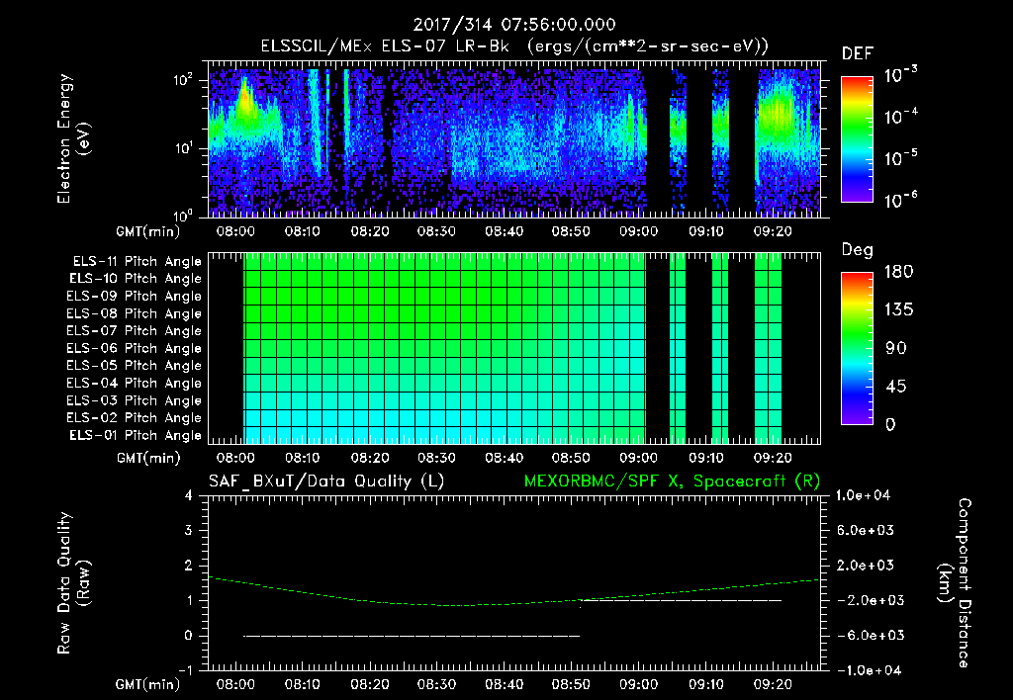Viewport: 1013px width, 700px height.
Task: Click the 135 label on Deg colorbar
Action: tap(898, 310)
